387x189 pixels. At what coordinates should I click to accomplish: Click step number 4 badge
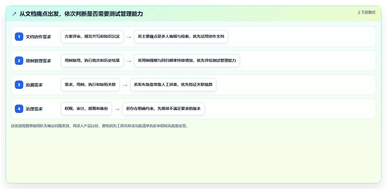click(x=19, y=109)
